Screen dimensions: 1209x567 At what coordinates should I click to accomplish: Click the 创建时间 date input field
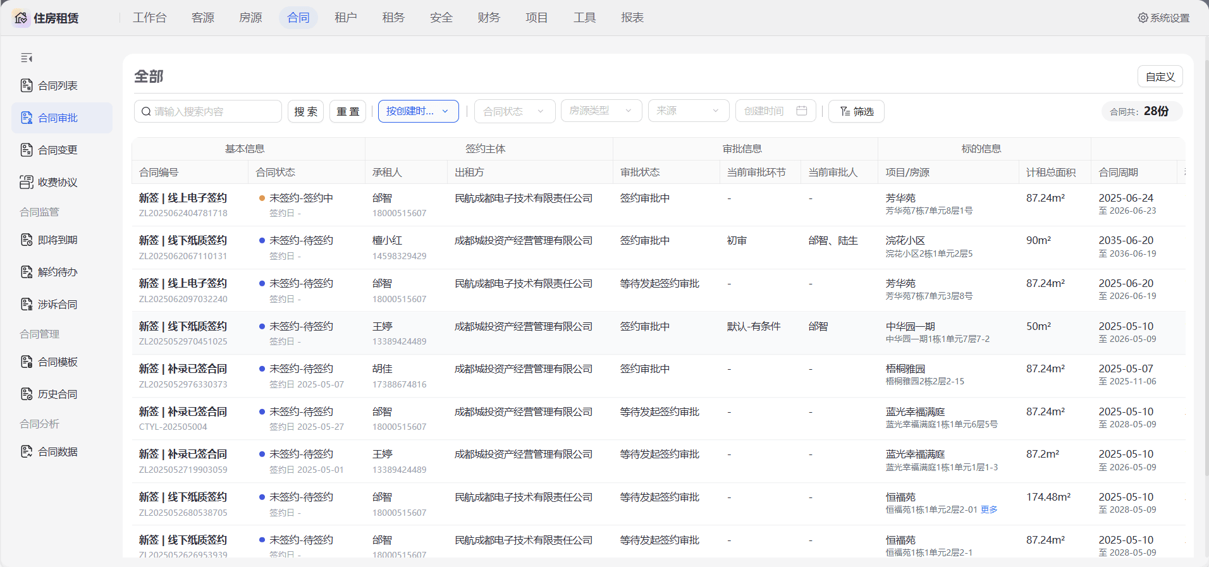point(776,111)
